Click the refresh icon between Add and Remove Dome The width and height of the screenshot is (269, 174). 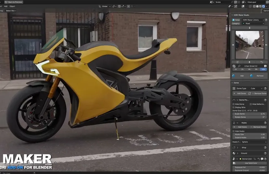click(x=249, y=94)
